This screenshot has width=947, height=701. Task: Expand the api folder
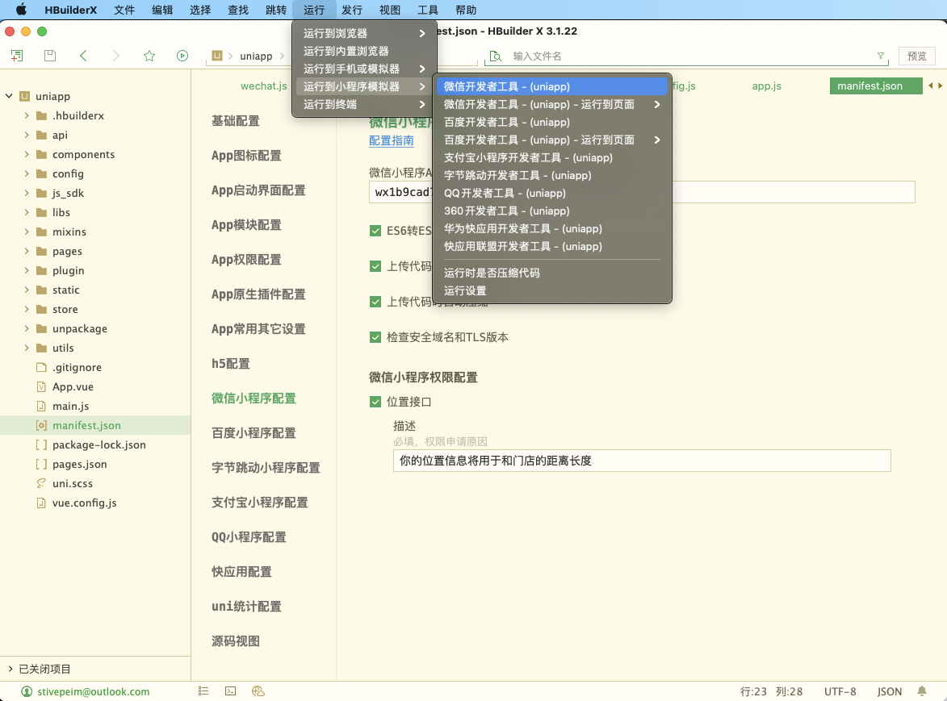(x=27, y=135)
